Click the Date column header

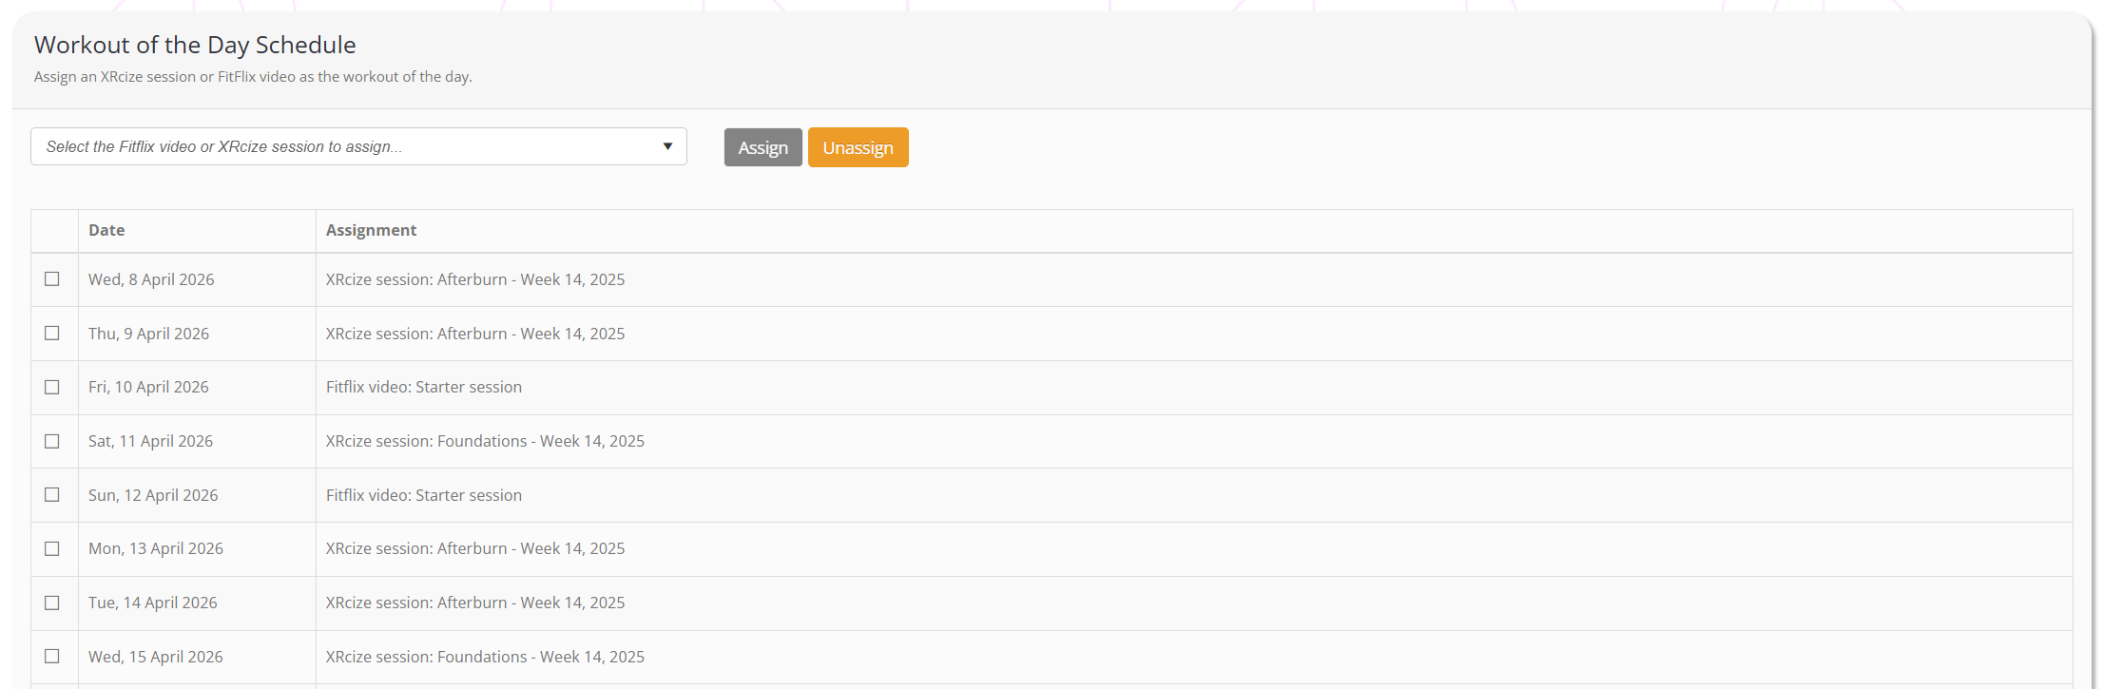106,230
